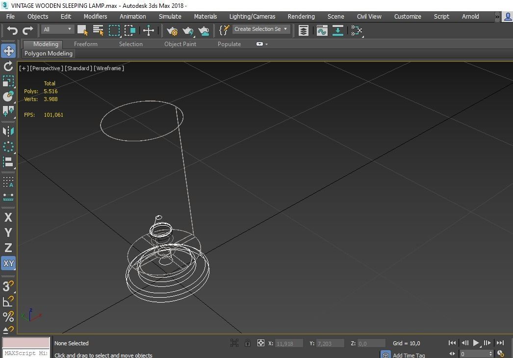Toggle the Angle Snap button

coord(8,302)
